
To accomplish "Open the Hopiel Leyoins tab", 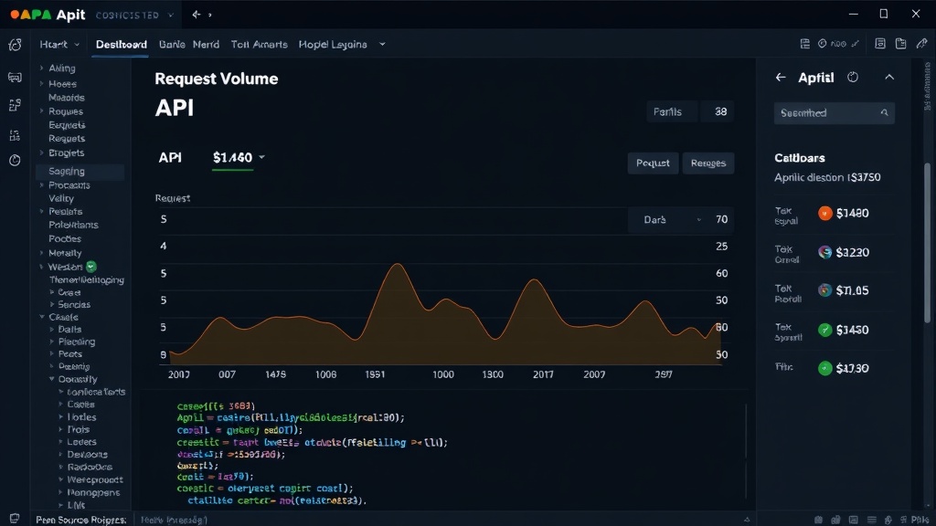I will coord(333,44).
